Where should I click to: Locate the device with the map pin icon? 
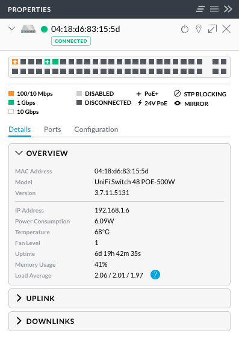(199, 29)
